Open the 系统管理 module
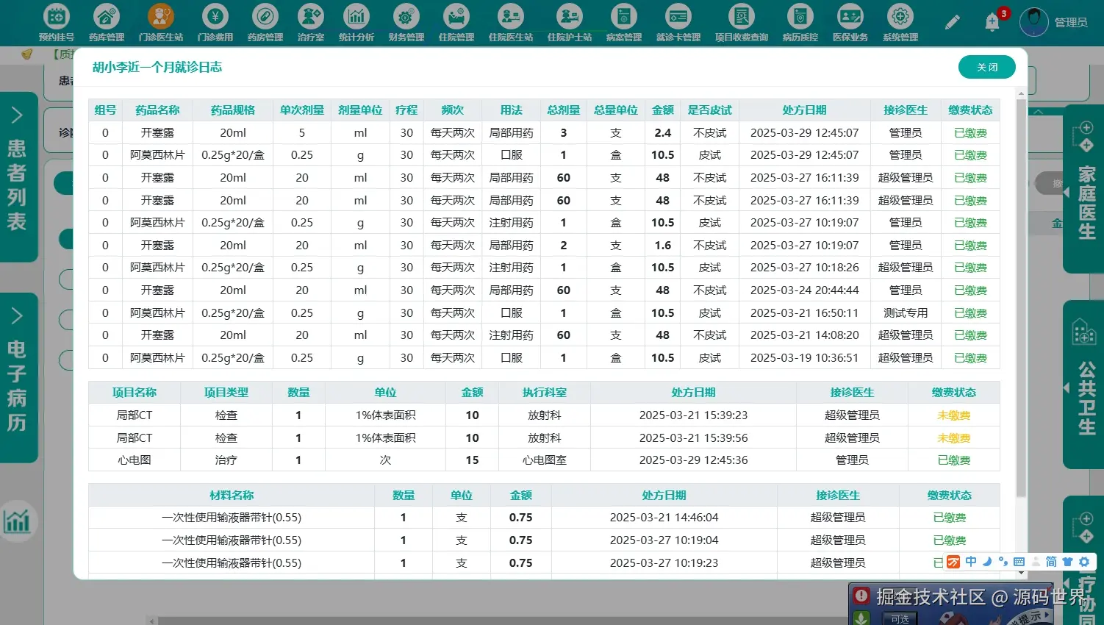The height and width of the screenshot is (625, 1104). 900,21
